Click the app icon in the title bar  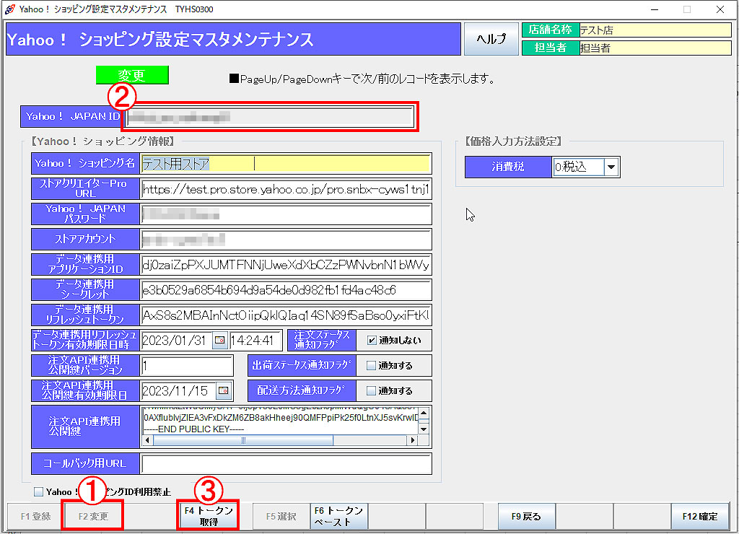click(x=9, y=9)
